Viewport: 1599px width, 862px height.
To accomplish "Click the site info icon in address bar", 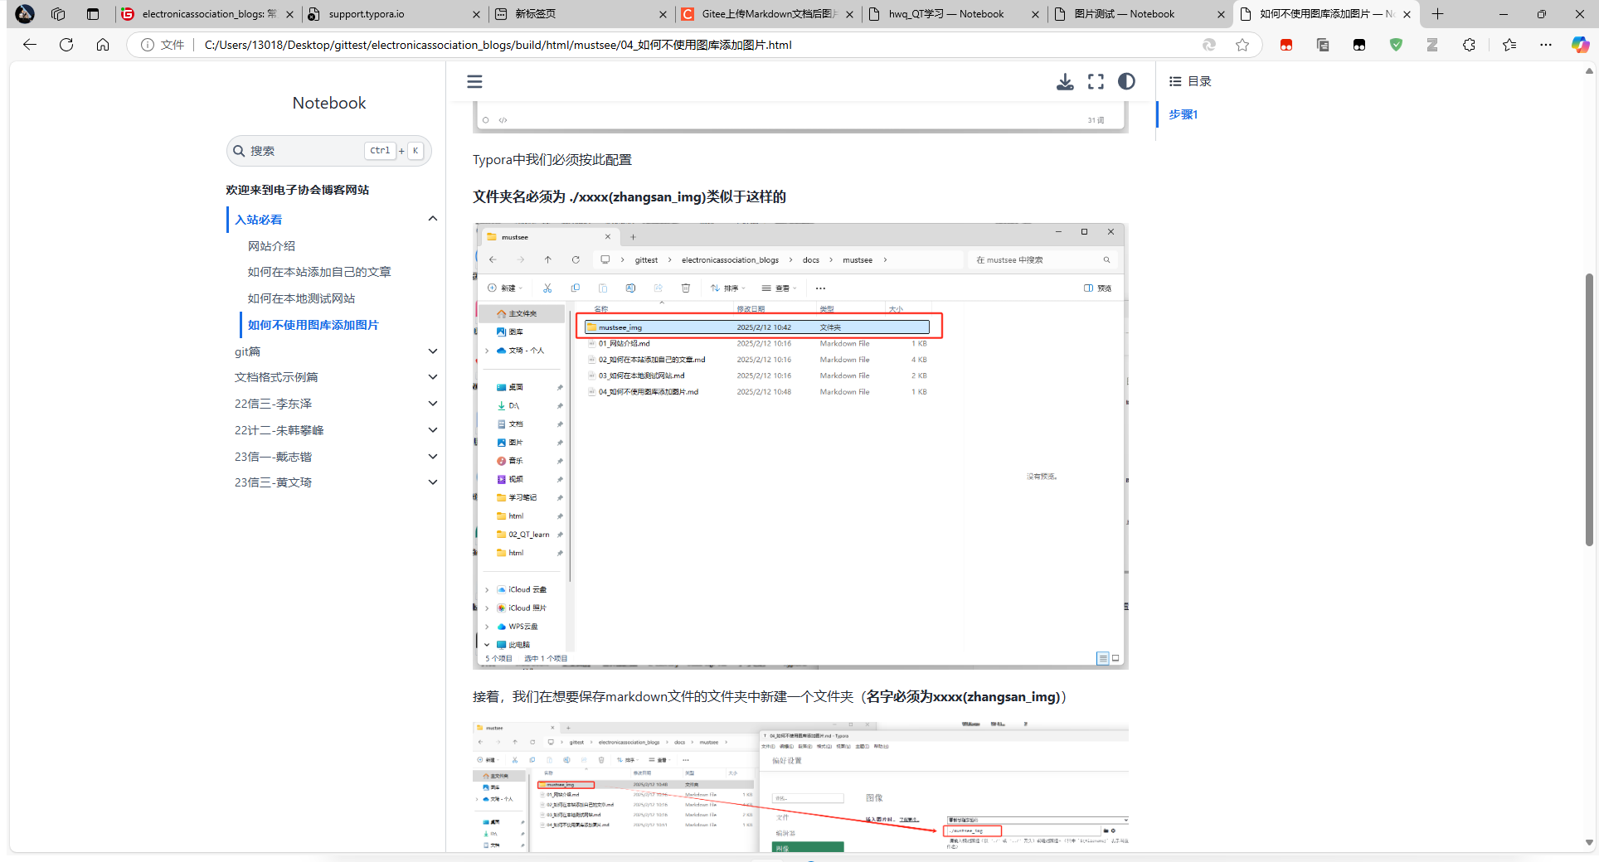I will pos(148,45).
